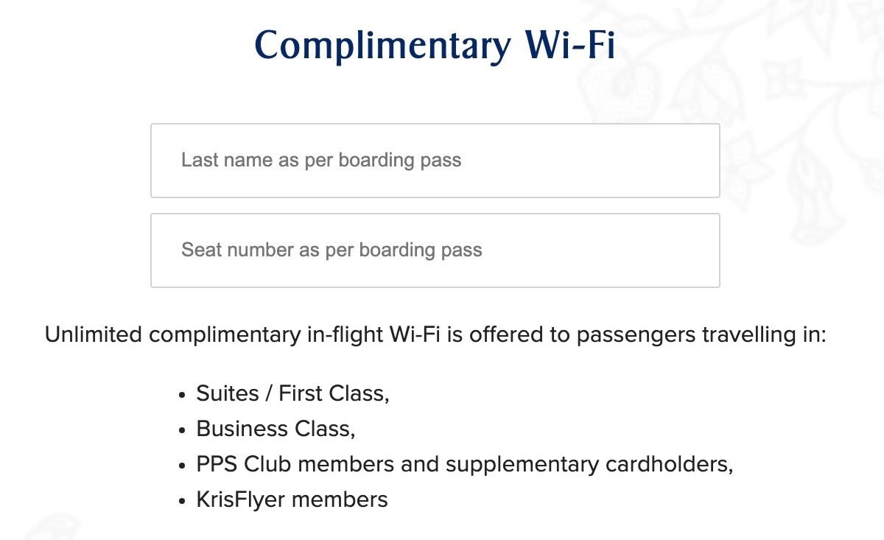This screenshot has height=540, width=884.
Task: Click the bullet before "PPS Club members"
Action: tap(182, 467)
